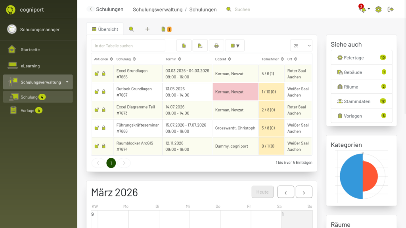
Task: Open the 25 entries per page dropdown
Action: click(301, 46)
